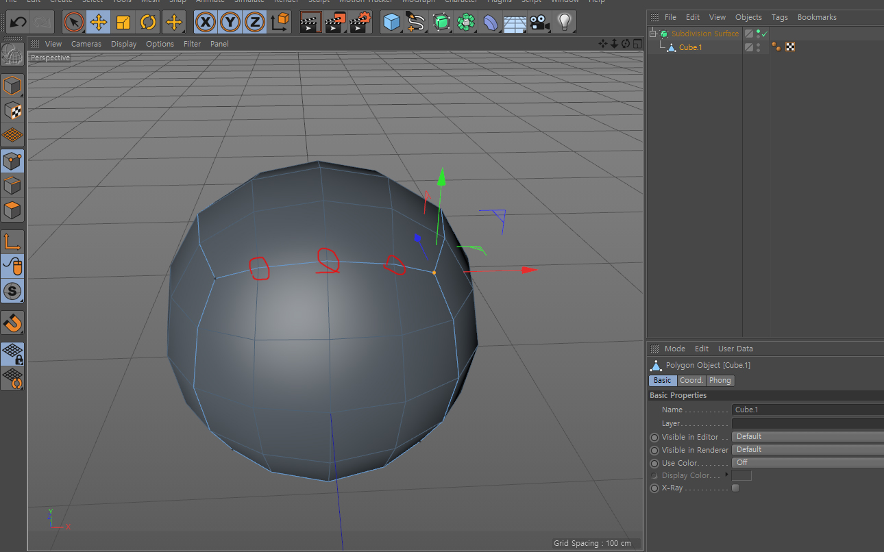Open the Edit Render Settings icon
This screenshot has width=884, height=552.
[x=360, y=22]
